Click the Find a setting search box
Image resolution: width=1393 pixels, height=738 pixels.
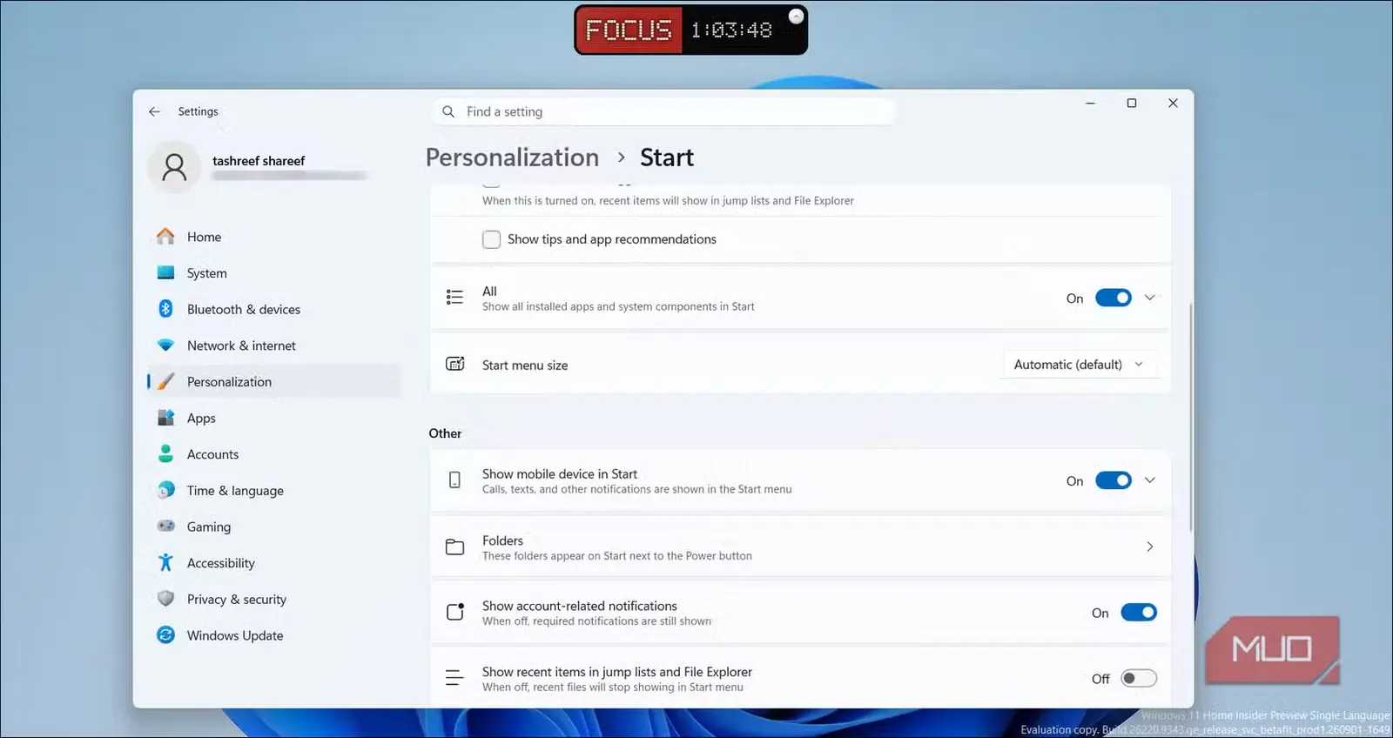(x=663, y=111)
